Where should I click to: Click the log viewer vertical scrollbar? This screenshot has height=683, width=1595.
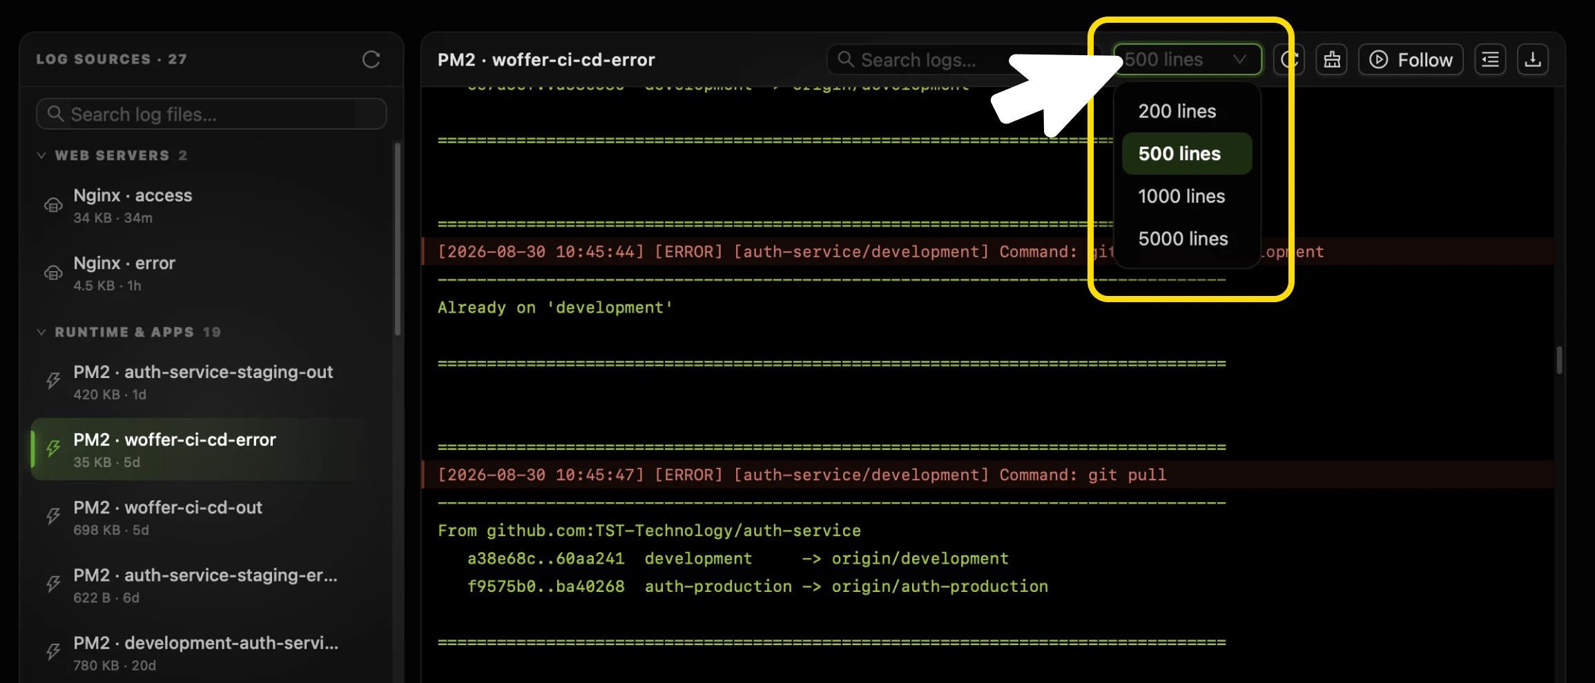(1559, 359)
